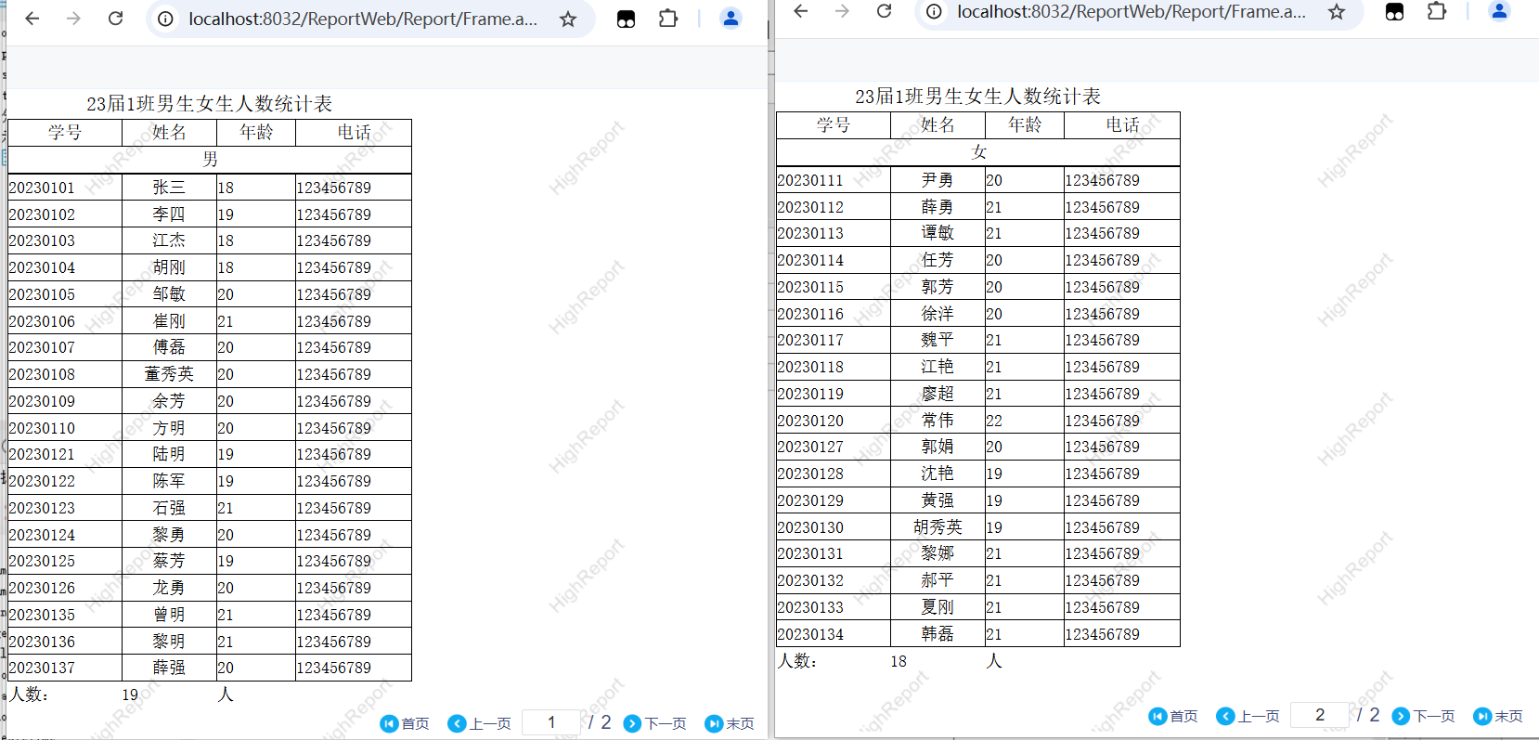The image size is (1539, 740).
Task: Select name cell 魏平
Action: pos(938,340)
